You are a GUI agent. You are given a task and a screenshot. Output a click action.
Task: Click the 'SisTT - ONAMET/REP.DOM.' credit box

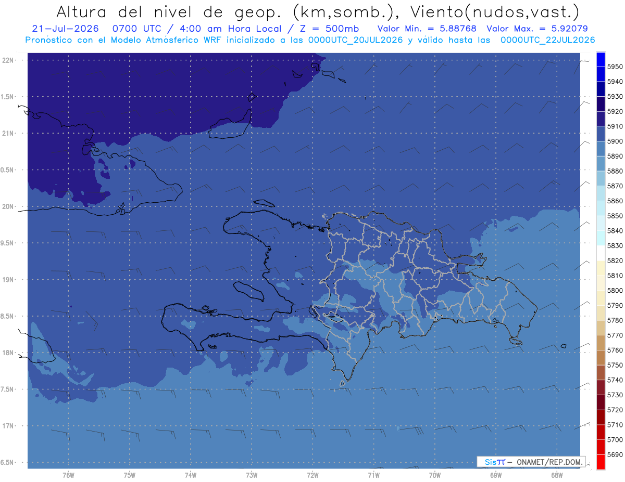[x=531, y=462]
